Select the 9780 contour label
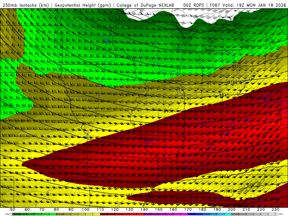 (232, 82)
